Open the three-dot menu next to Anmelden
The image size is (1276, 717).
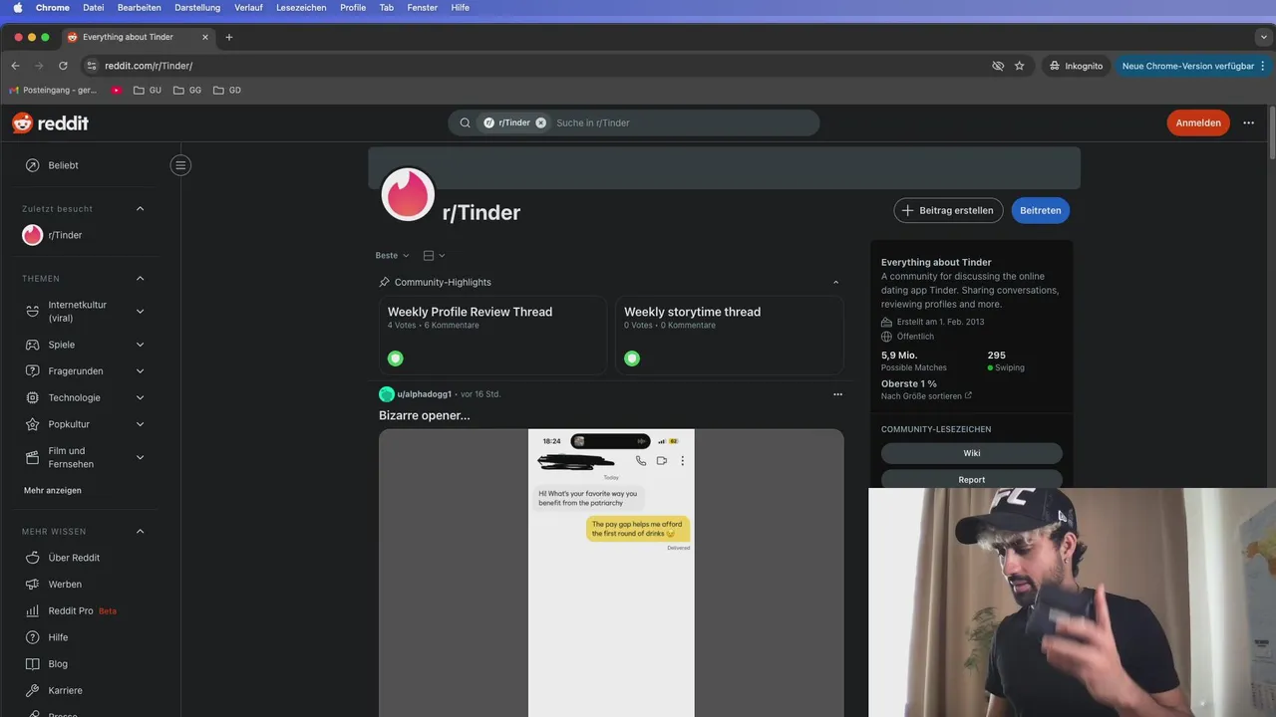point(1249,122)
